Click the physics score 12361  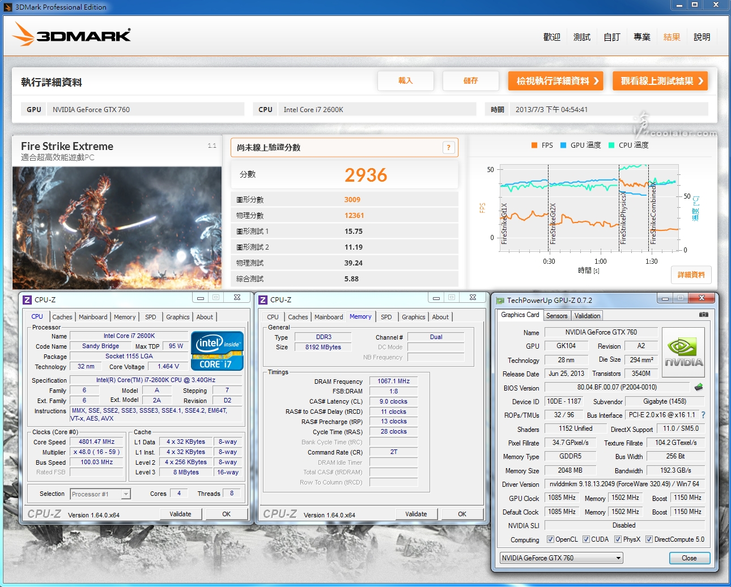[x=354, y=216]
